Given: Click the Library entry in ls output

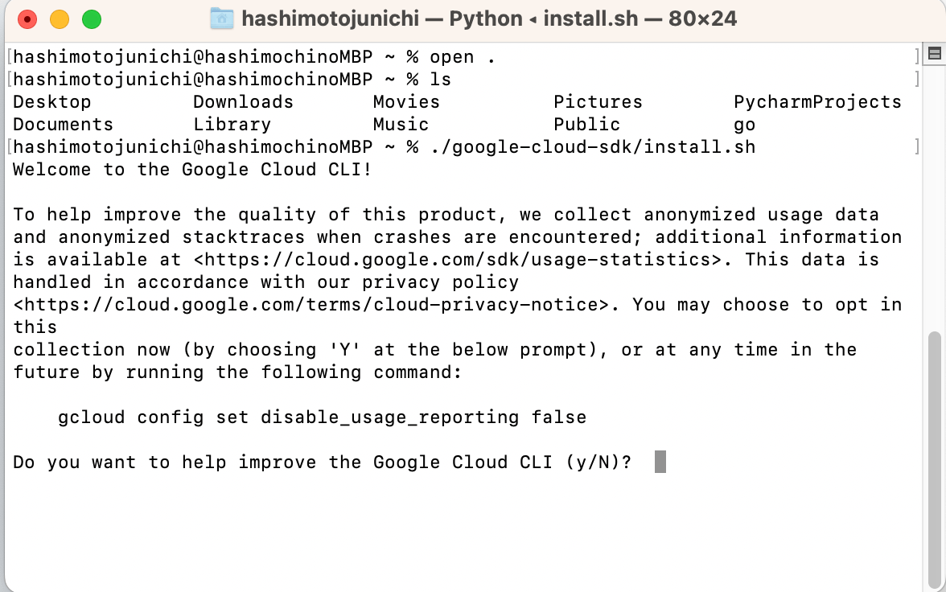Looking at the screenshot, I should [x=232, y=125].
